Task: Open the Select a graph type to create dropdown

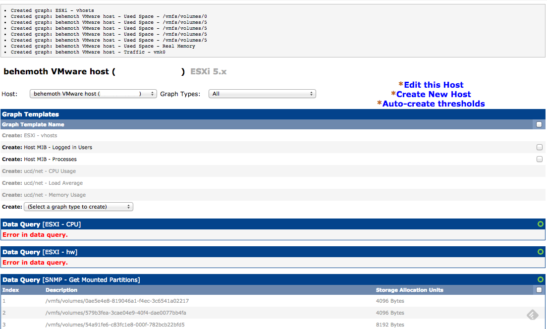Action: click(x=78, y=207)
